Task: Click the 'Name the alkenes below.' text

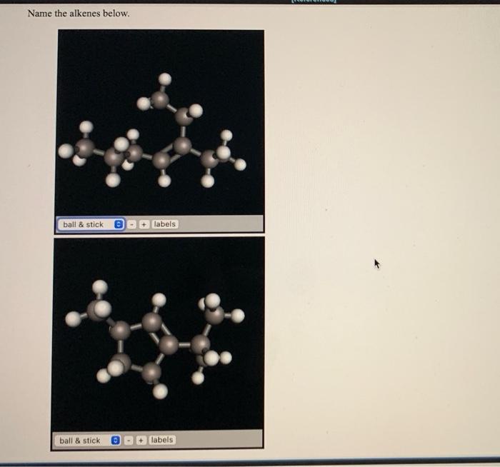Action: pos(79,14)
